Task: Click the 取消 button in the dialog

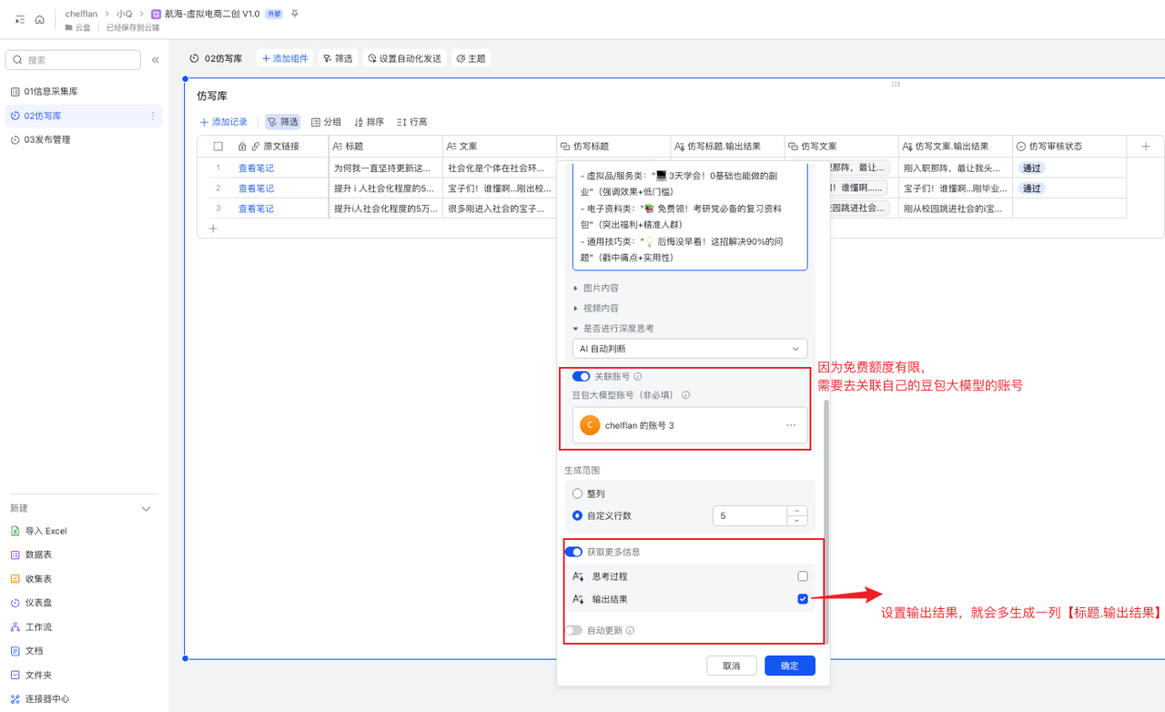Action: tap(732, 666)
